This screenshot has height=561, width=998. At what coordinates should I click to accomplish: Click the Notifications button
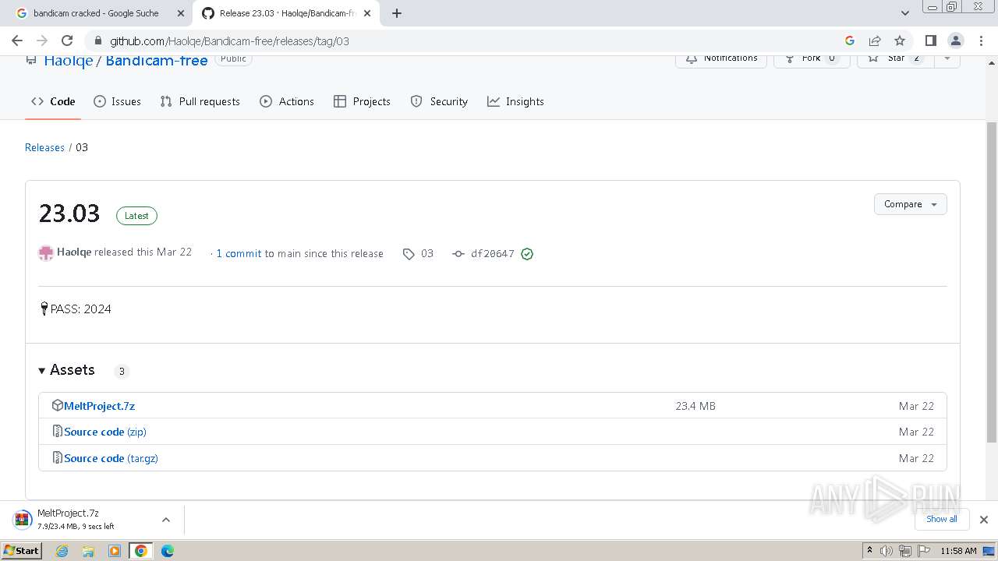pyautogui.click(x=721, y=59)
